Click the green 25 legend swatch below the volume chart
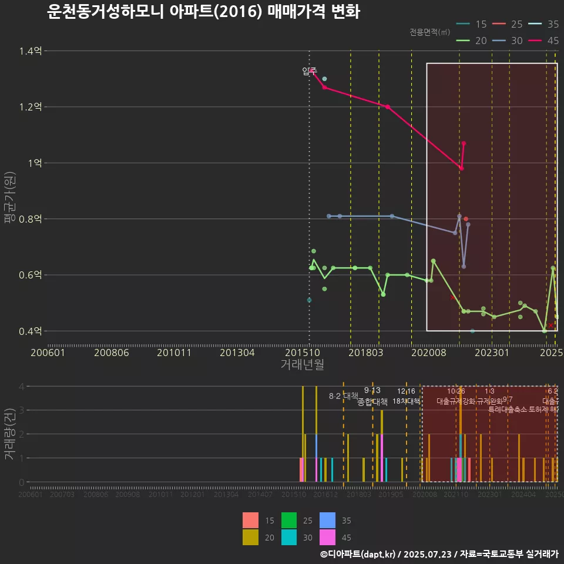The width and height of the screenshot is (564, 564). coord(289,520)
